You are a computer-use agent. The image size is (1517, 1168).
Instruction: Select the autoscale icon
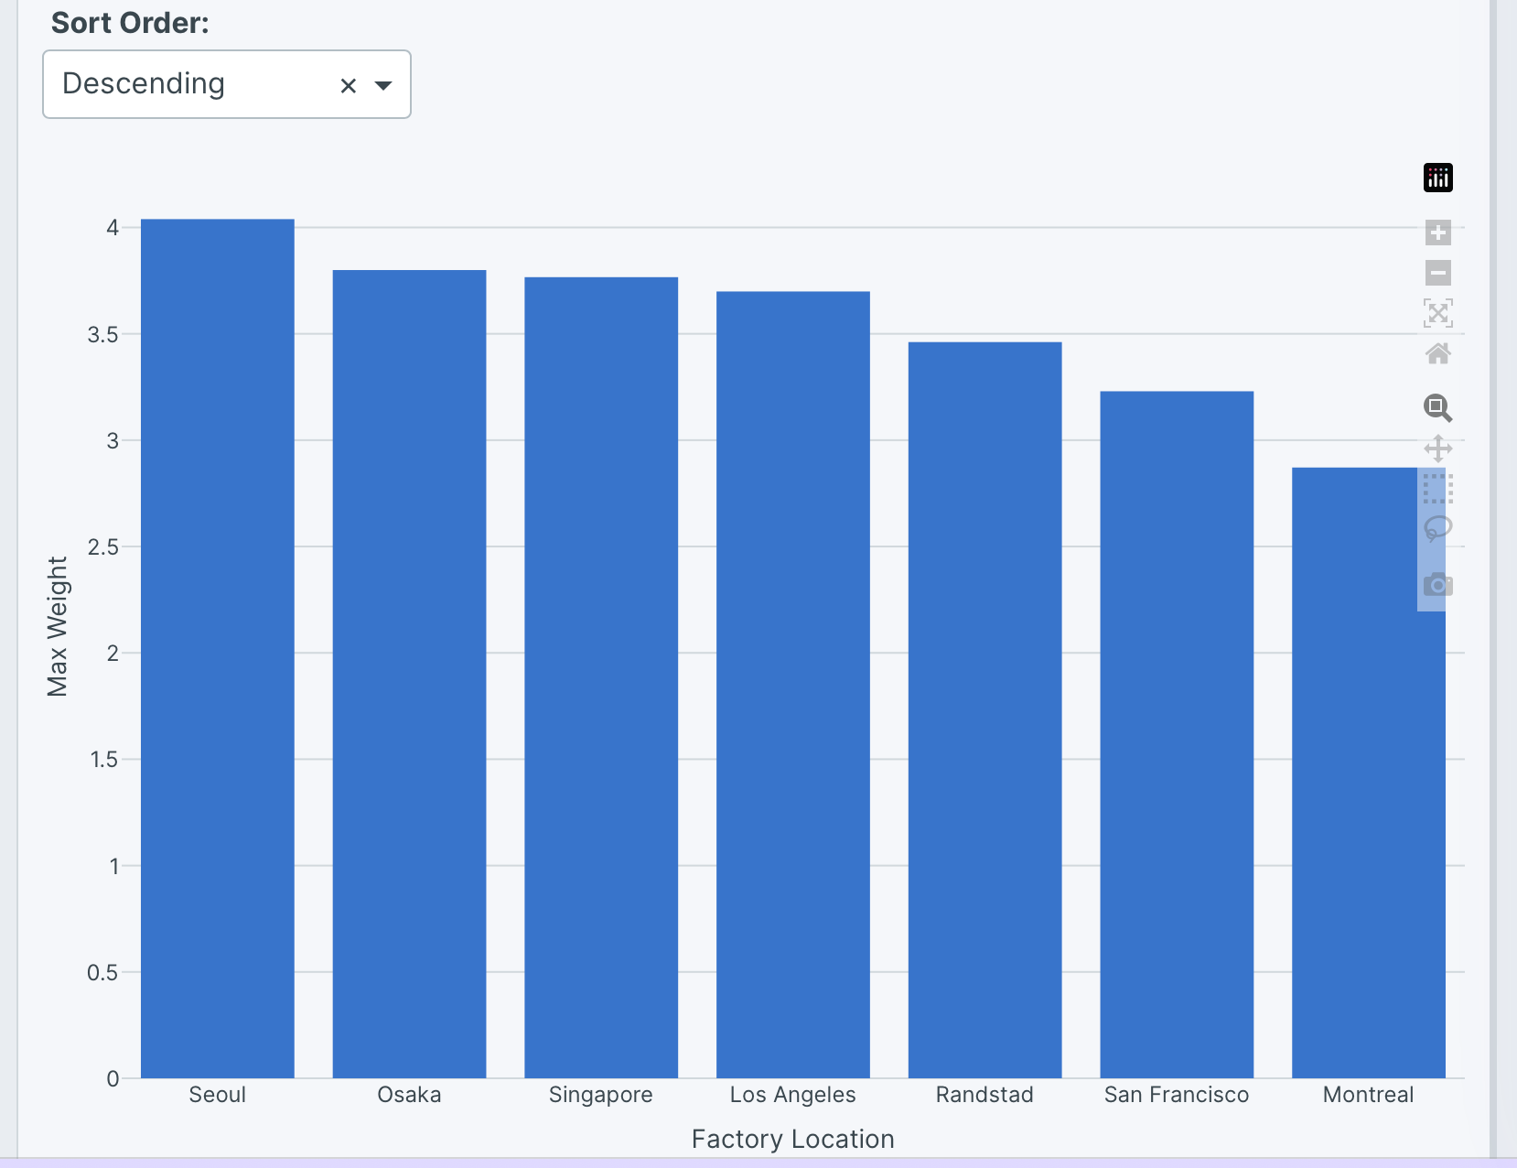1437,313
